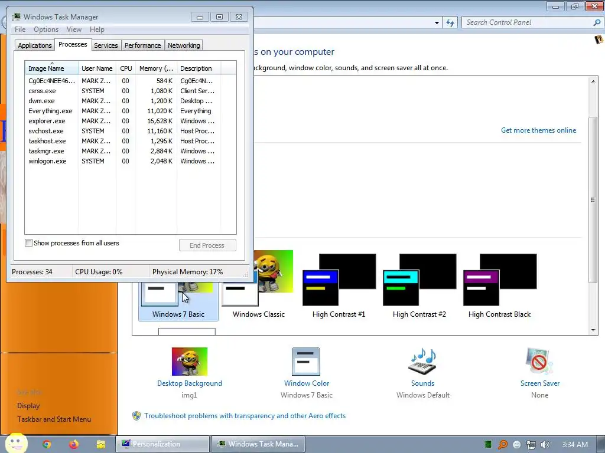
Task: Open the Screen Saver icon
Action: [539, 362]
